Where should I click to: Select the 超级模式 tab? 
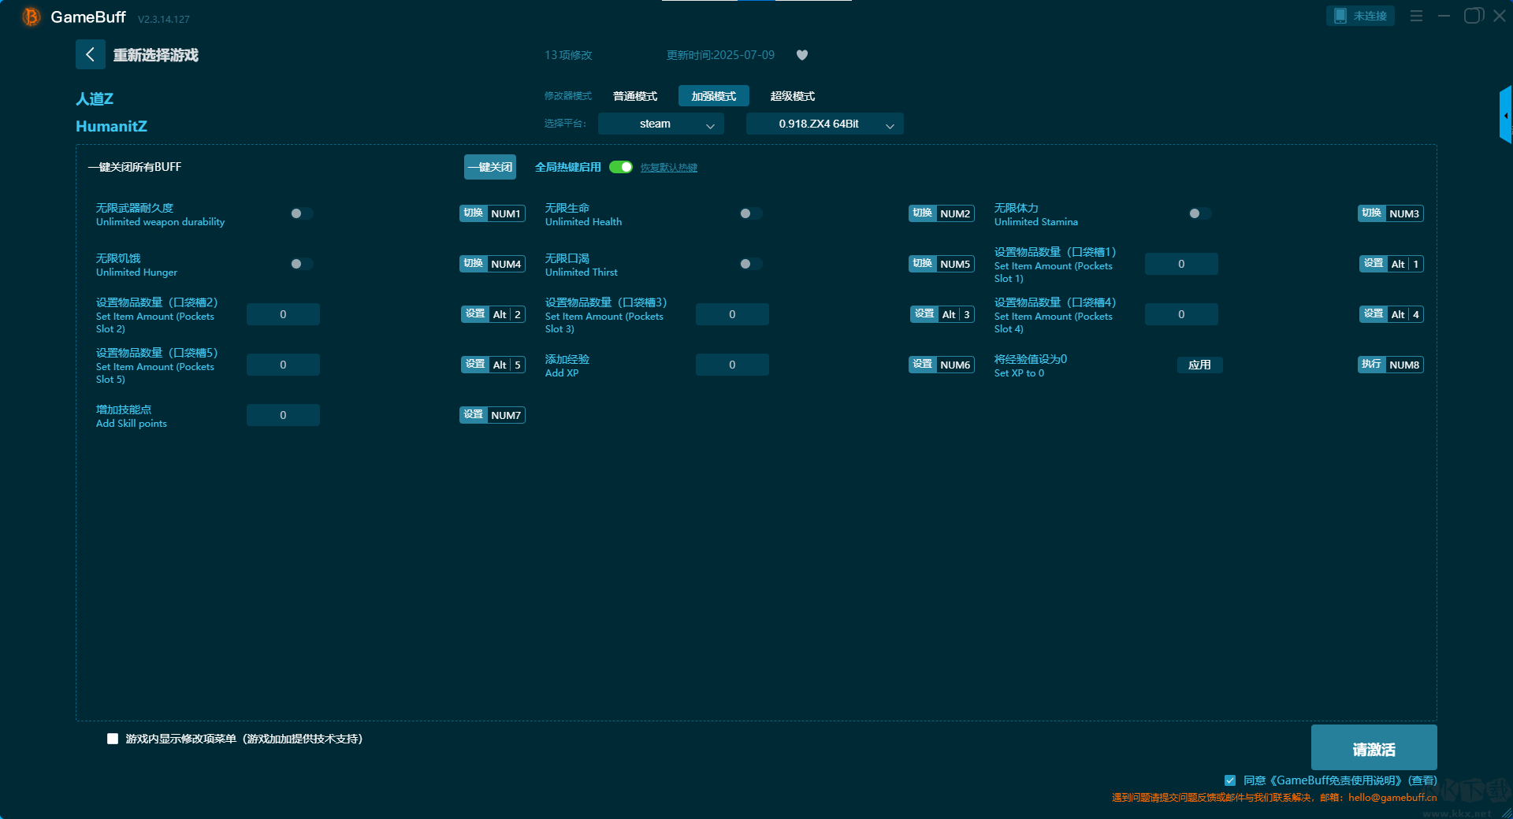[x=792, y=96]
